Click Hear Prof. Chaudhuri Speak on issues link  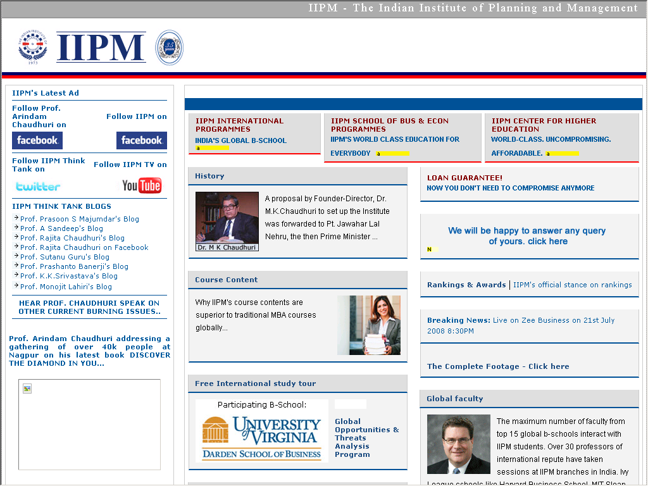tap(89, 307)
